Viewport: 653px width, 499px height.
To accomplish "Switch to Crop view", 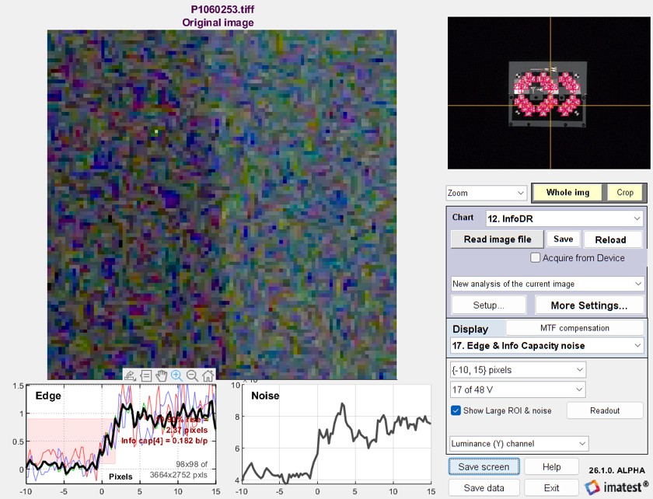I will pos(625,193).
